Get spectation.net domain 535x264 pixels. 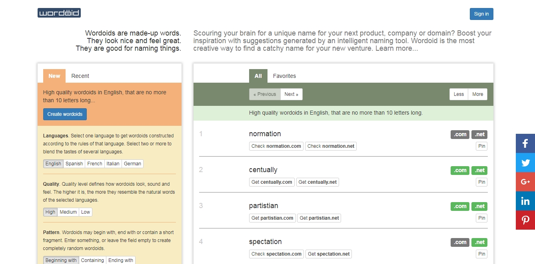pyautogui.click(x=329, y=254)
